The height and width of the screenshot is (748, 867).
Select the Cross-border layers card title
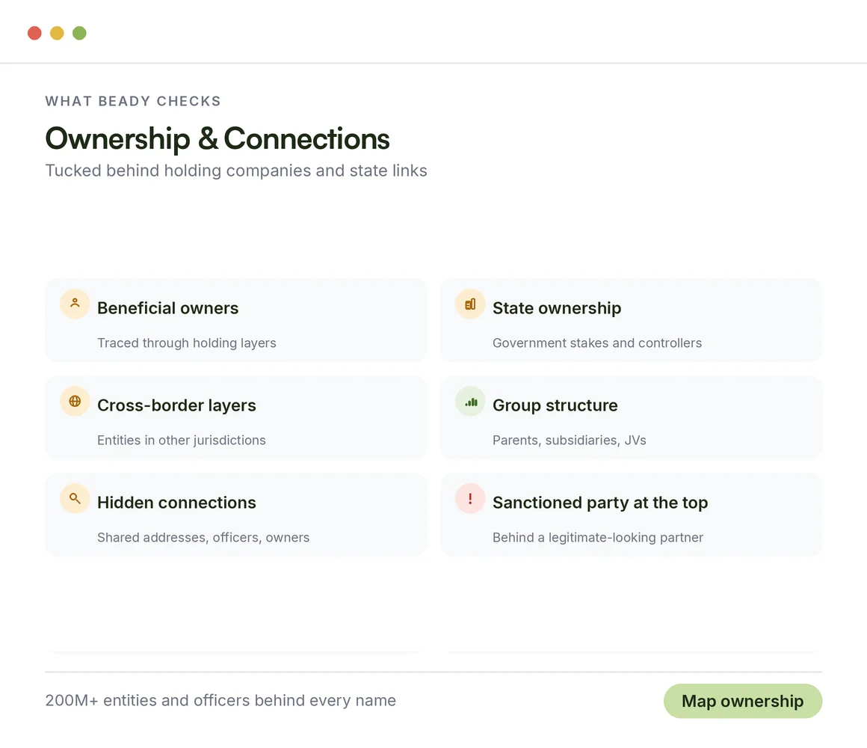coord(176,405)
